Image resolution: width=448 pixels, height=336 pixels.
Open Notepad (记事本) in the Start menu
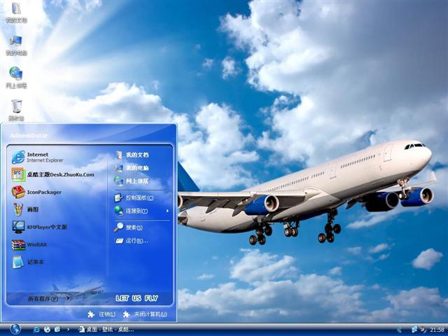(x=28, y=262)
